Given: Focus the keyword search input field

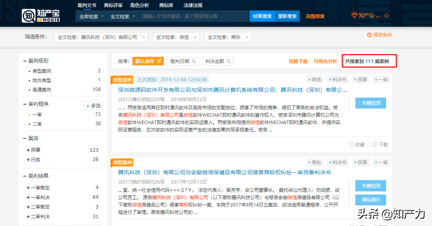Looking at the screenshot, I should click(194, 16).
